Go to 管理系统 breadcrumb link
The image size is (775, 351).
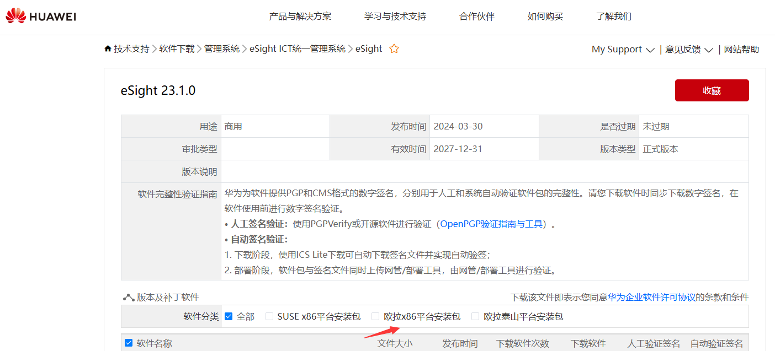(x=222, y=48)
